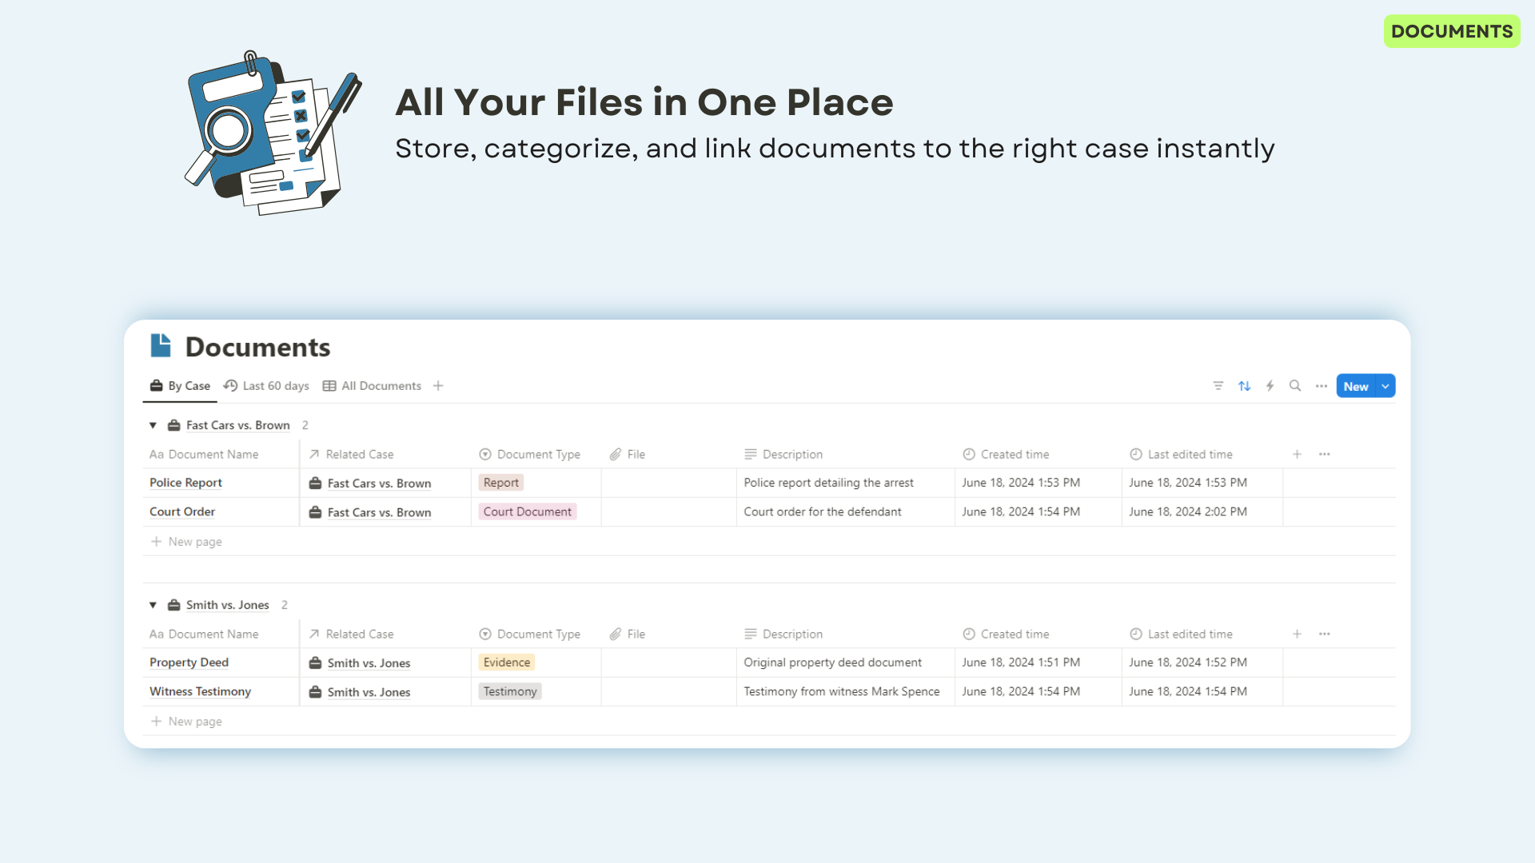Click Created time header in Fast Cars table
This screenshot has width=1535, height=863.
(x=1006, y=454)
